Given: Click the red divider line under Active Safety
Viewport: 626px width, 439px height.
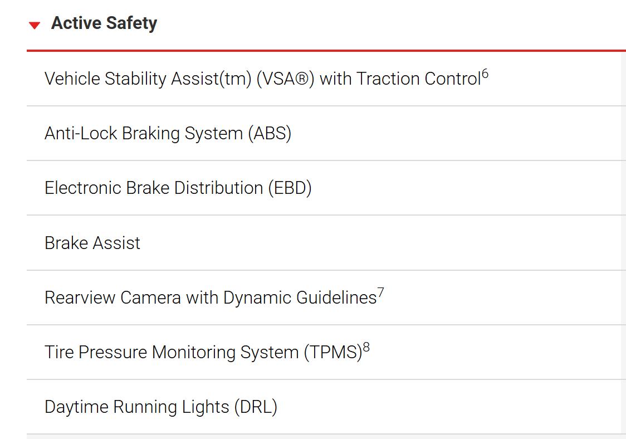Looking at the screenshot, I should [326, 51].
